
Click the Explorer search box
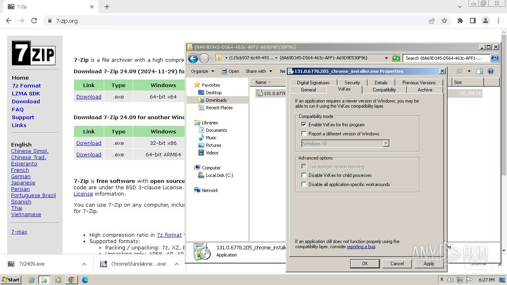click(x=447, y=58)
